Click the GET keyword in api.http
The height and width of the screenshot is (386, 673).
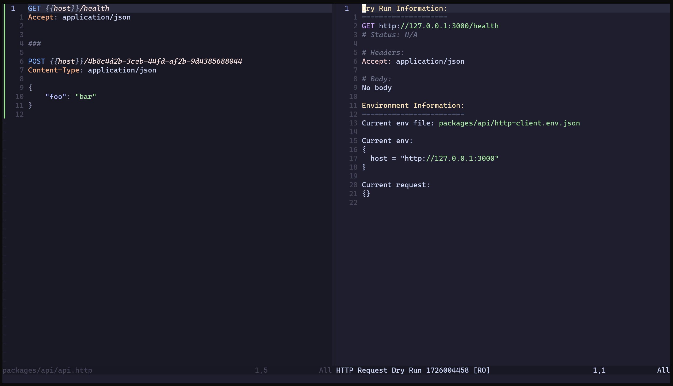pyautogui.click(x=34, y=8)
